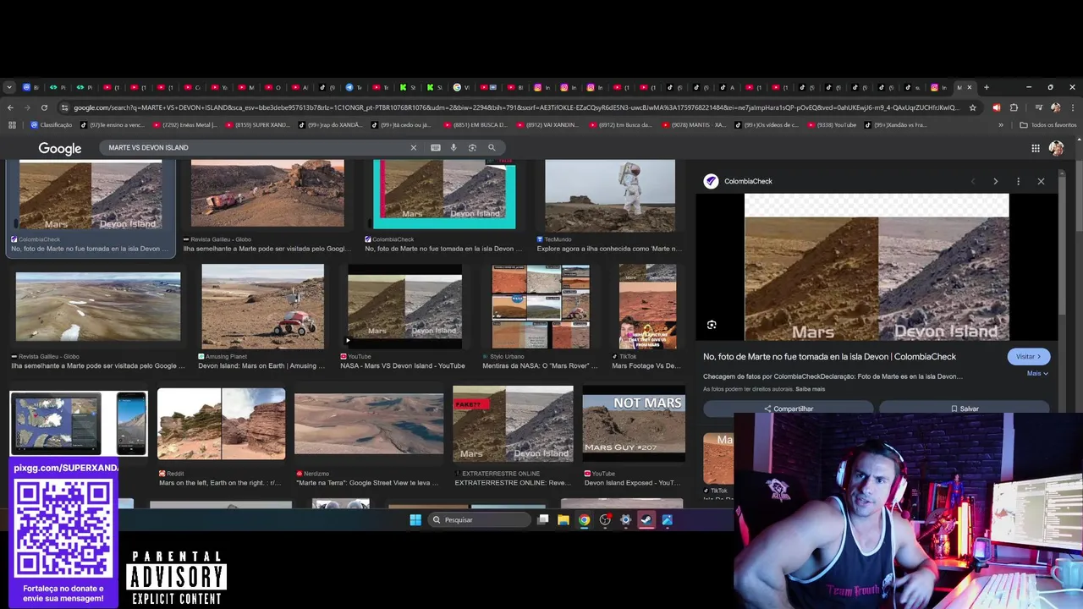Click the address bar URL
1083x609 pixels.
pyautogui.click(x=516, y=107)
